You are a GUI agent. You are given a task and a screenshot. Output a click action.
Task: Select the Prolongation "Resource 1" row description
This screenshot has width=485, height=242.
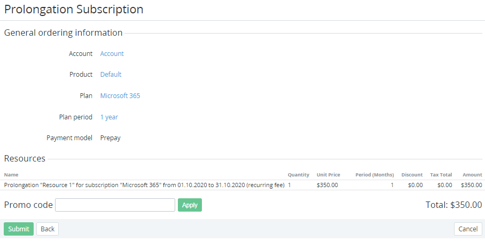144,185
